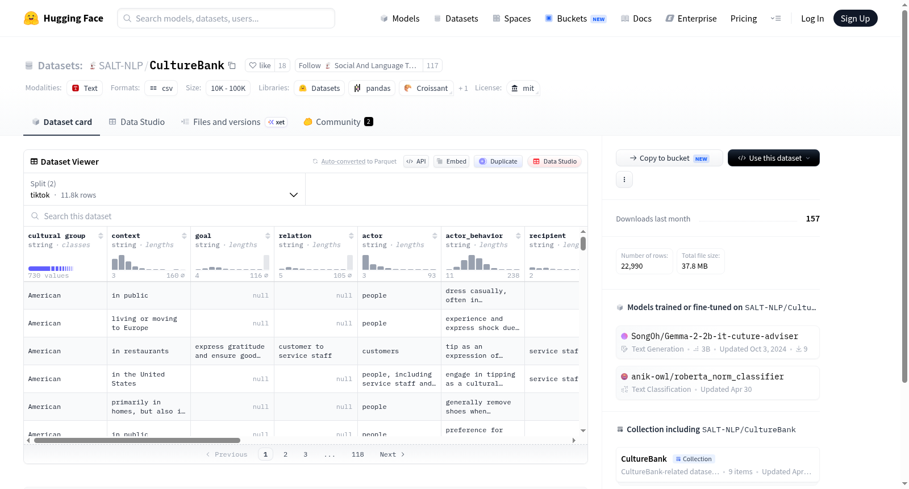Screen dimensions: 909x489
Task: Click the Sign Up button
Action: (855, 18)
